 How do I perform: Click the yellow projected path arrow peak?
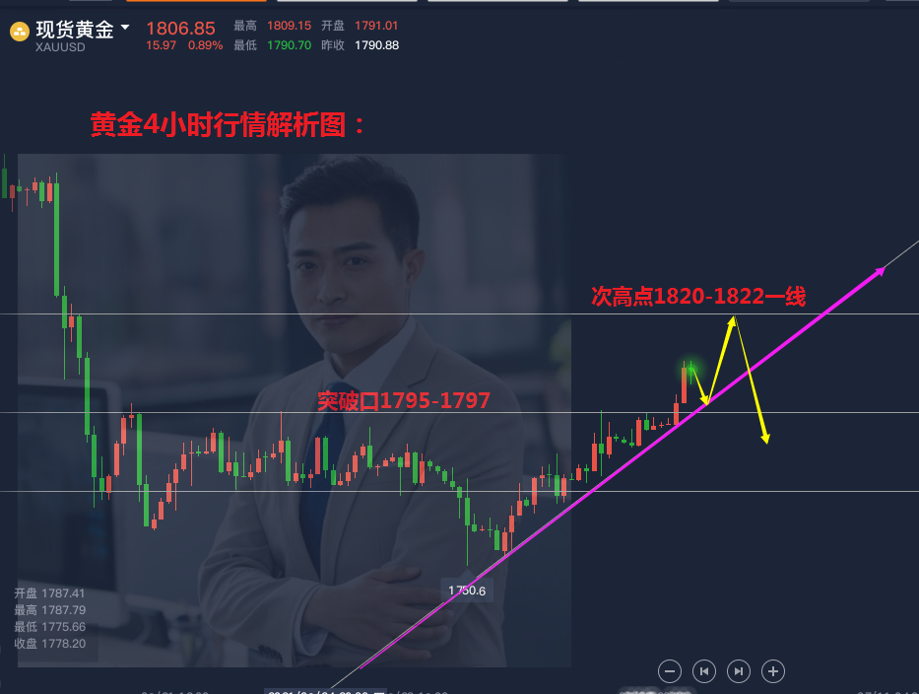pos(733,320)
